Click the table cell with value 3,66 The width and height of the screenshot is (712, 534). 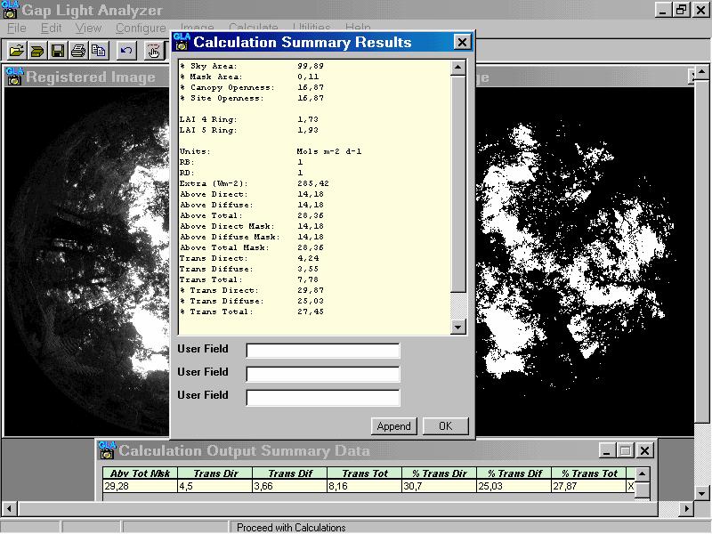(290, 486)
